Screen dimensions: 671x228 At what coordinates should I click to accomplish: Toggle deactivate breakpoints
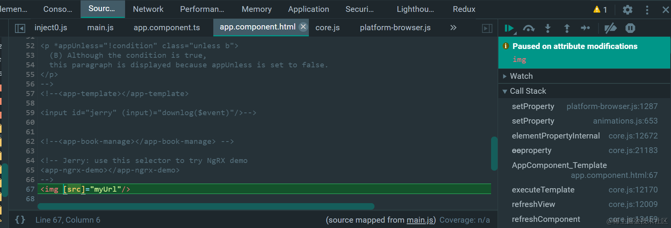coord(610,28)
